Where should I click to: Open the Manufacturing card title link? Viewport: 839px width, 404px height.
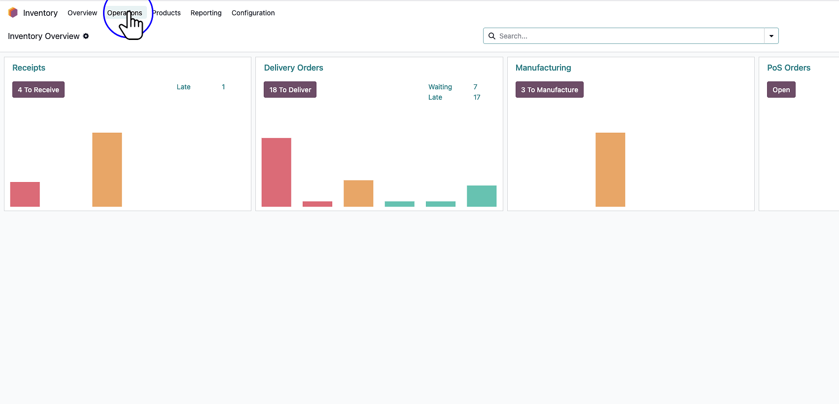click(543, 68)
